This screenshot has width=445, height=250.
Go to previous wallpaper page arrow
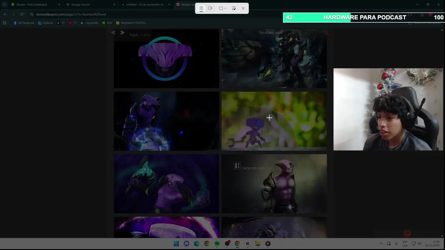(113, 33)
